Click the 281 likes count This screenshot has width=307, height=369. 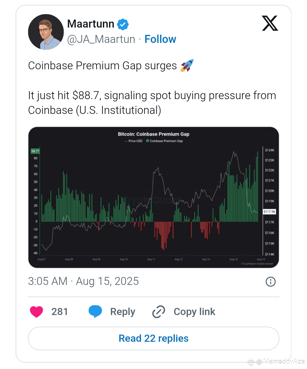point(60,312)
